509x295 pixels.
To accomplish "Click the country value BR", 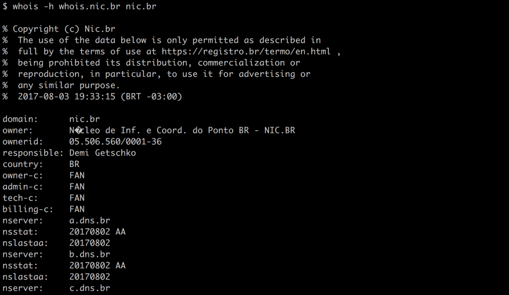I will click(x=75, y=164).
